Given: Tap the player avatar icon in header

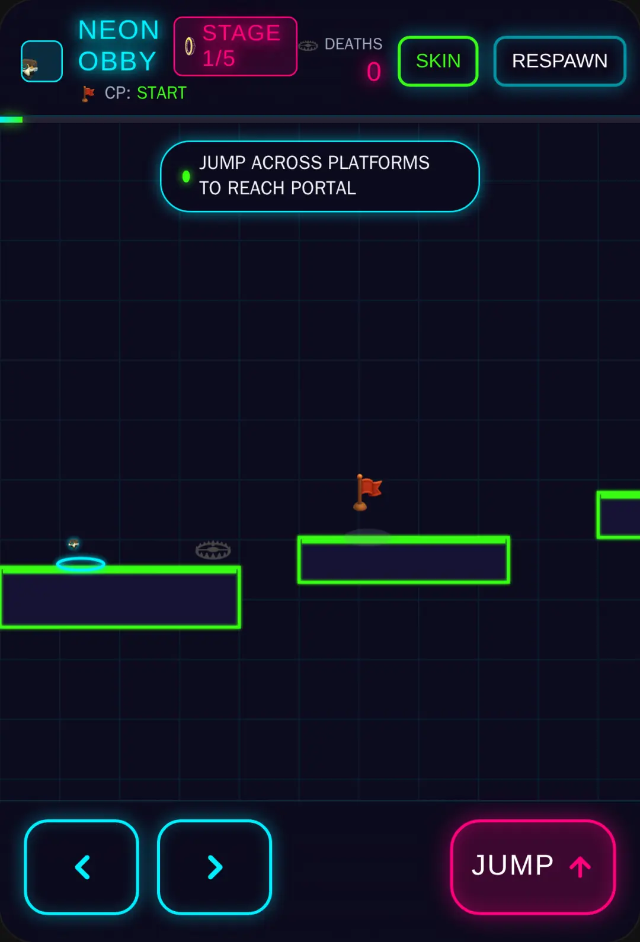Looking at the screenshot, I should [41, 61].
